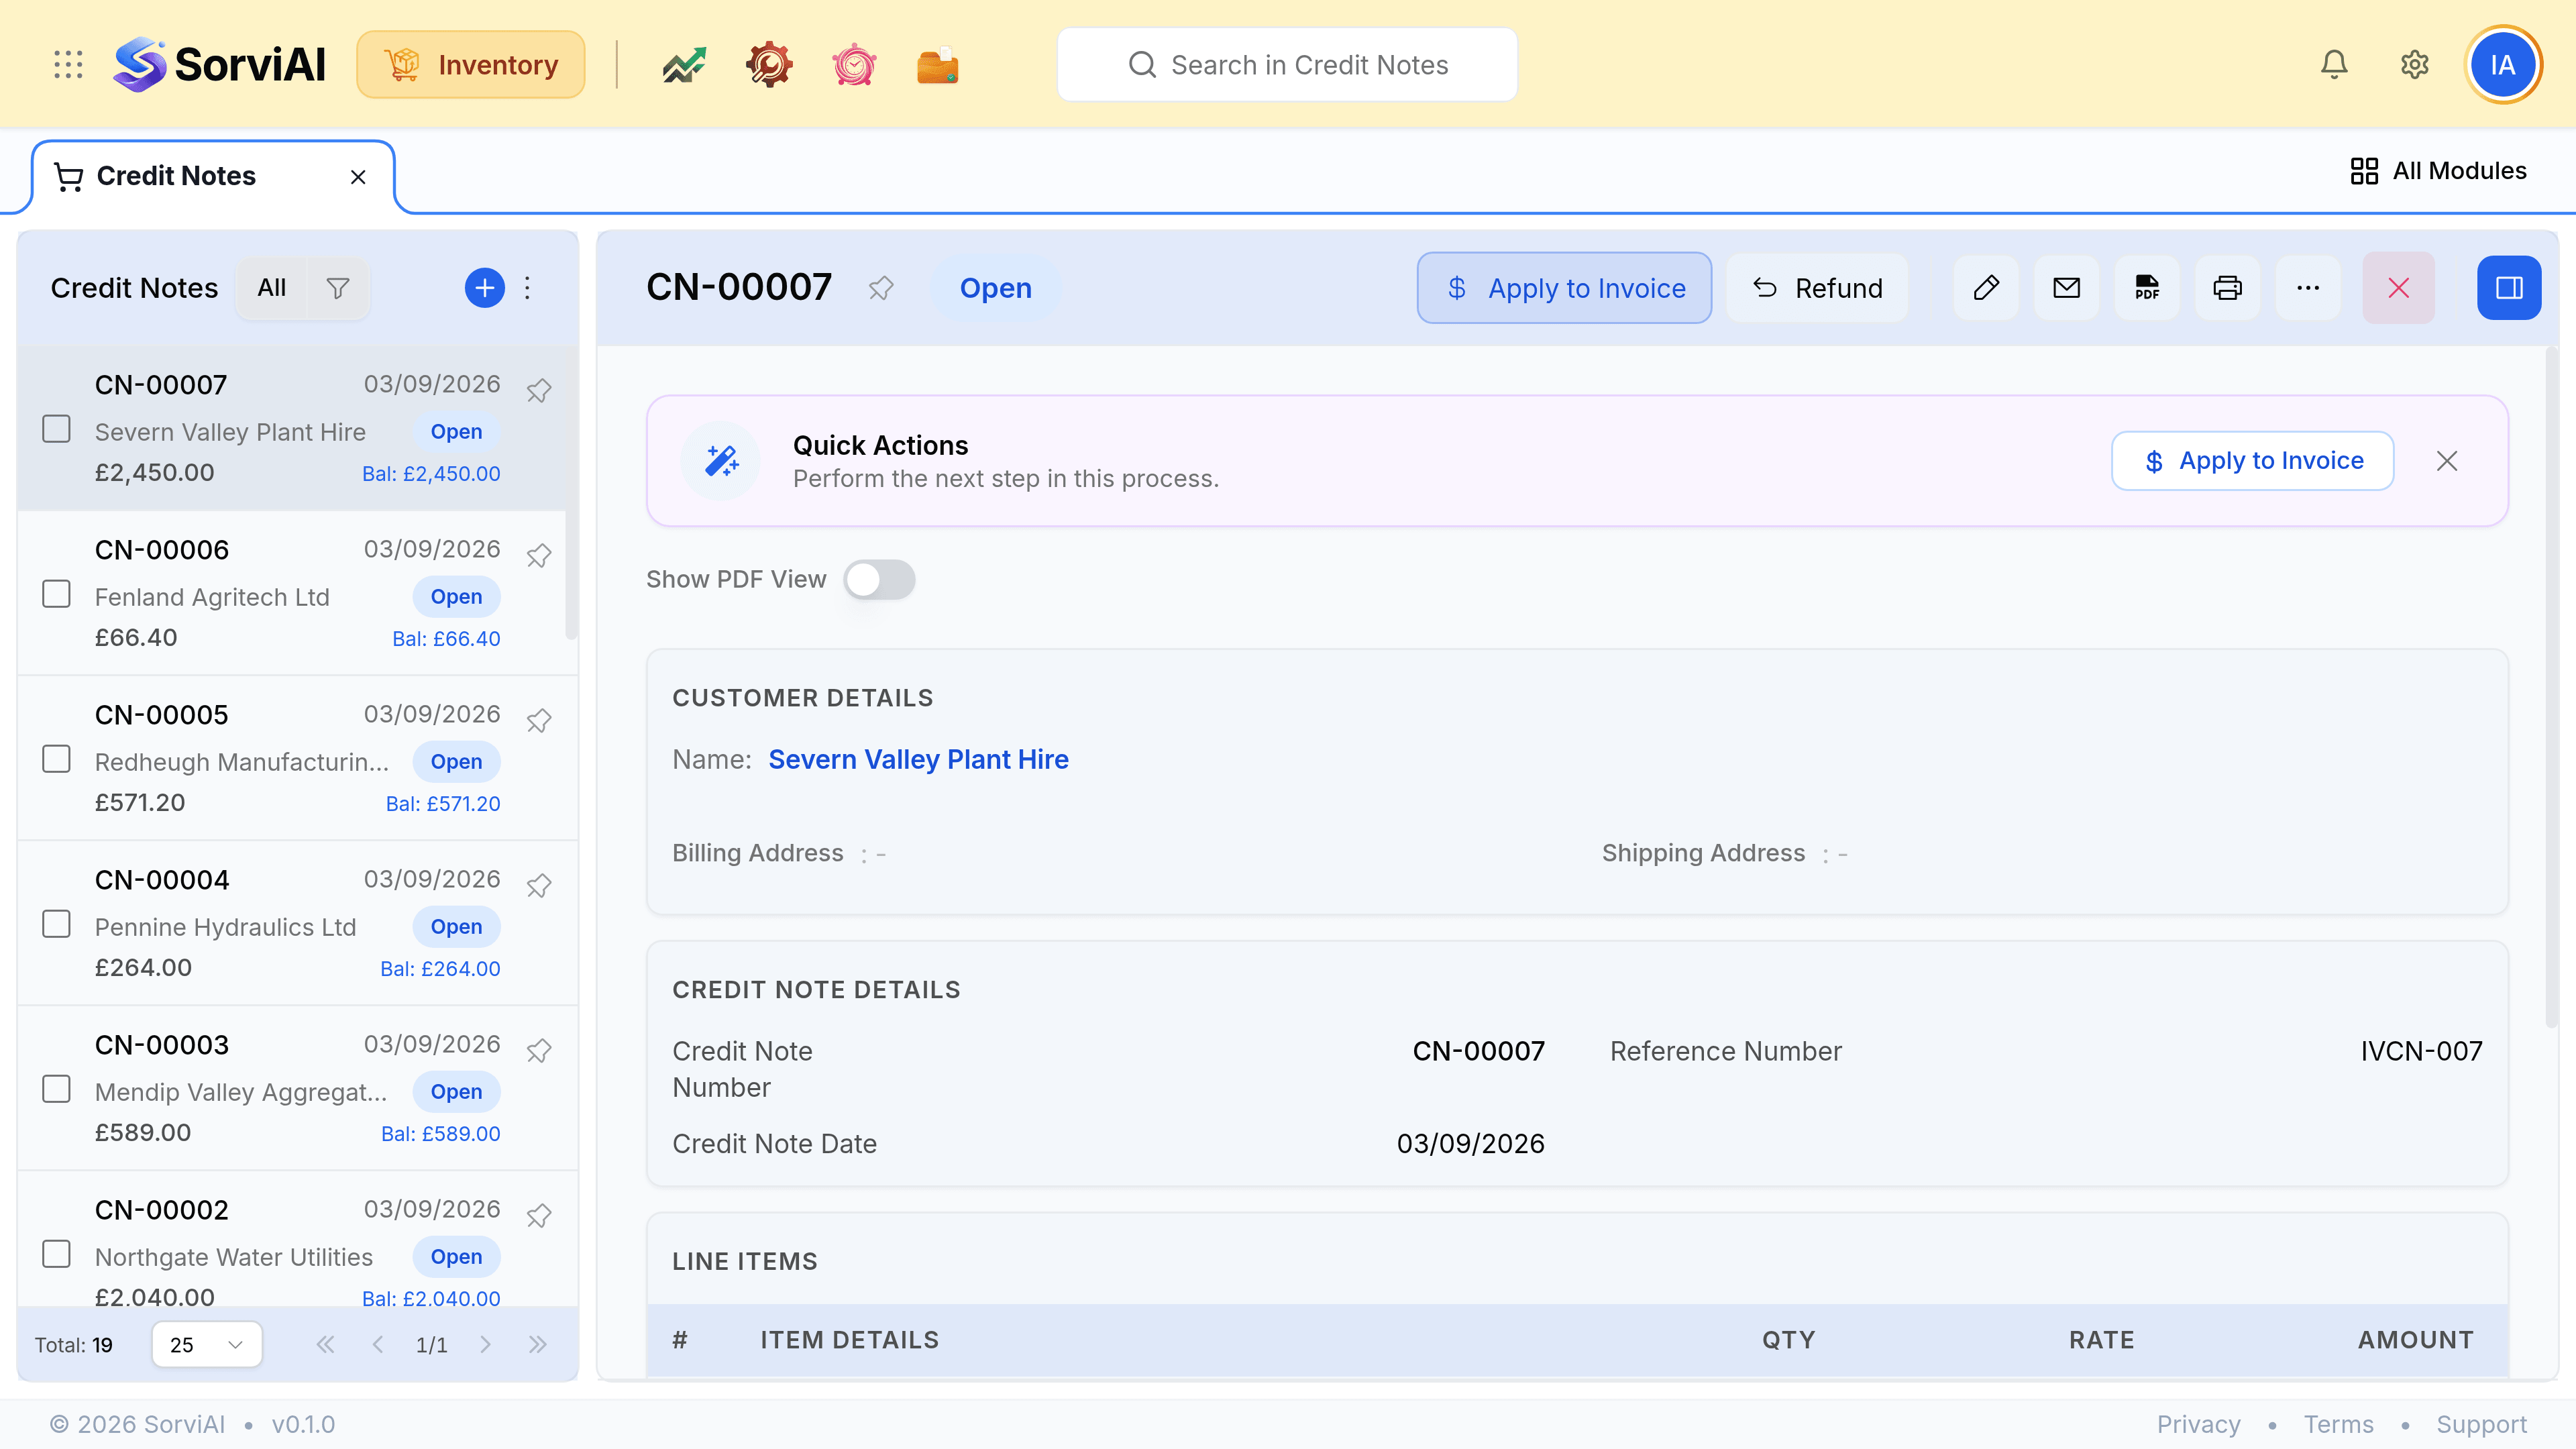Viewport: 2576px width, 1449px height.
Task: Go to last page of list
Action: pyautogui.click(x=538, y=1345)
